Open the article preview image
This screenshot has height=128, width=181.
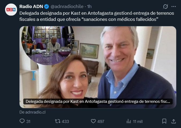point(98,67)
